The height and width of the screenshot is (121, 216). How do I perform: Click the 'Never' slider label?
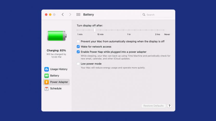(x=167, y=34)
